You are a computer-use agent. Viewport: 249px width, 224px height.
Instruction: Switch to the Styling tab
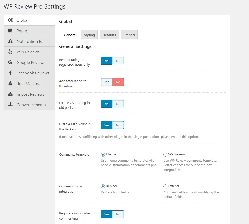click(x=89, y=35)
